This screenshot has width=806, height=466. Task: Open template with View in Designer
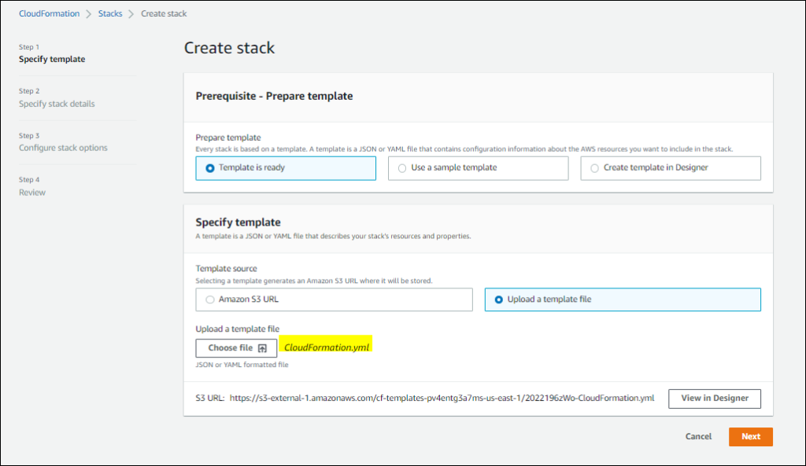pos(714,398)
